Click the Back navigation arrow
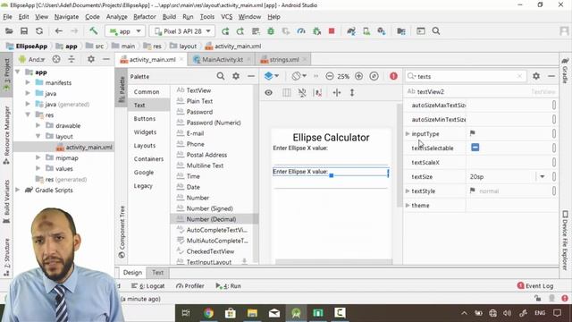Screen dimensions: 572x322 [x=58, y=31]
